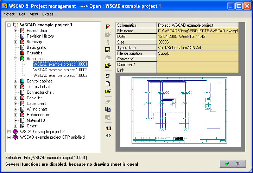Click the import arrow into book icon
253x173 pixels.
(x=108, y=128)
